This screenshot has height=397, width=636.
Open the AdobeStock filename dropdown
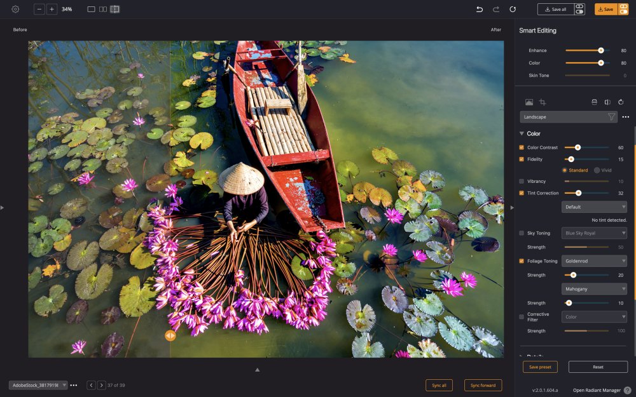pos(38,386)
